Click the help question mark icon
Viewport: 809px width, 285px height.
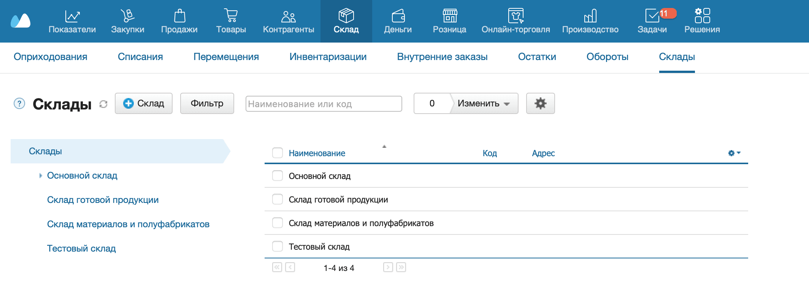(x=19, y=103)
